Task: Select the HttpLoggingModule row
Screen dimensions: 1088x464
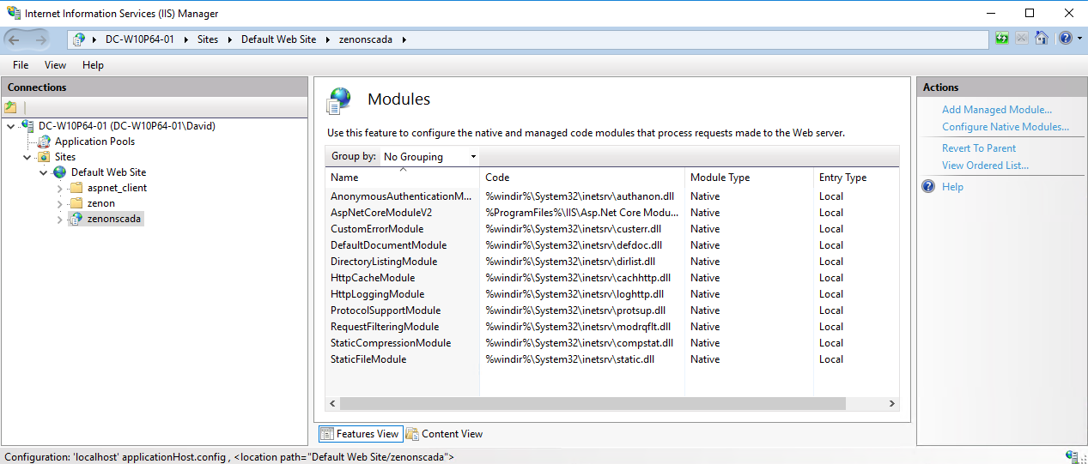Action: [x=612, y=294]
